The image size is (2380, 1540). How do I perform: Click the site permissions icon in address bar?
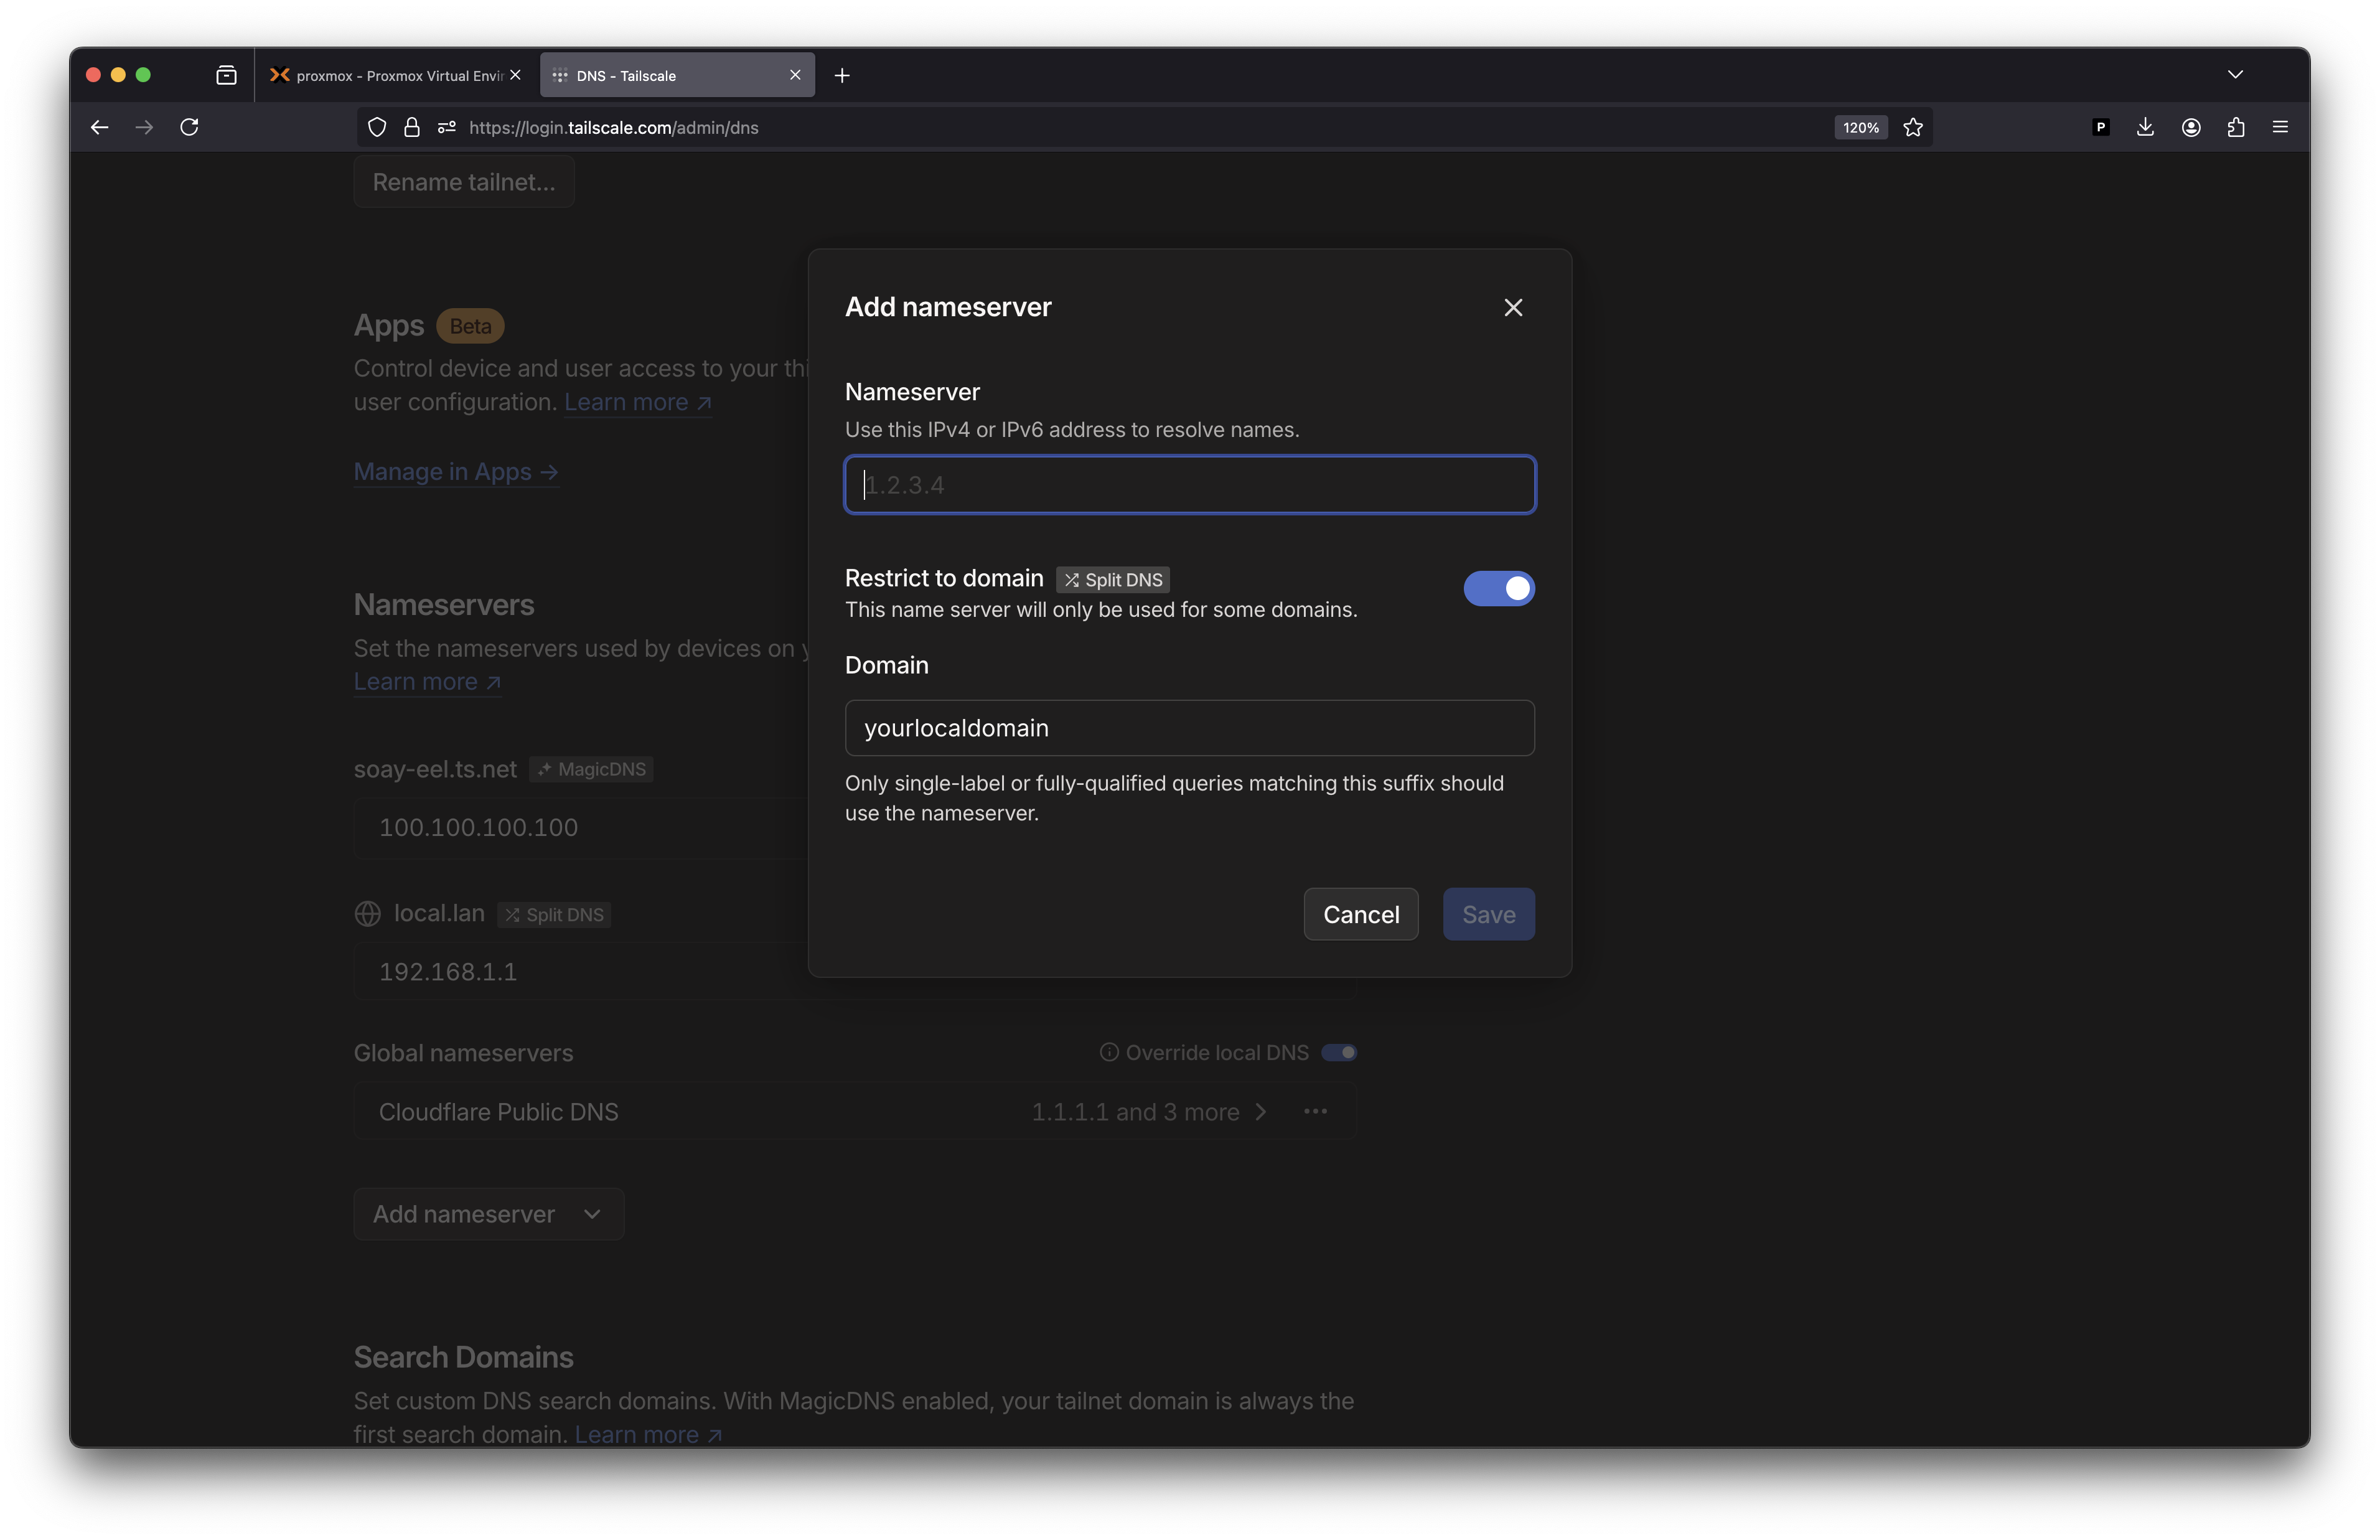tap(447, 127)
